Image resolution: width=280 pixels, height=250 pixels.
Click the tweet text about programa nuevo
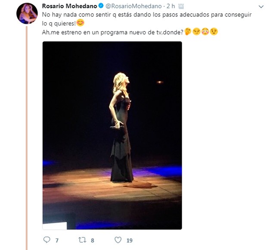pyautogui.click(x=113, y=32)
